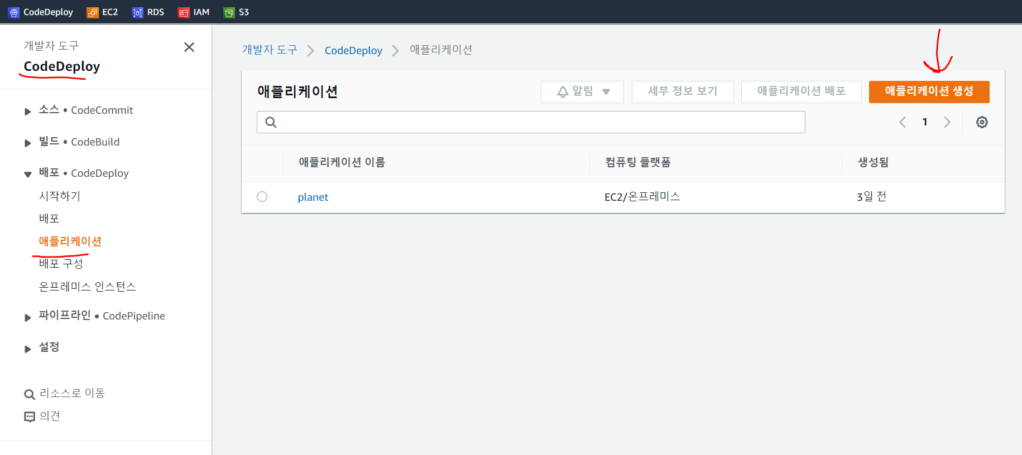Click the 리소스로 이동 search icon
The width and height of the screenshot is (1022, 455).
coord(30,395)
